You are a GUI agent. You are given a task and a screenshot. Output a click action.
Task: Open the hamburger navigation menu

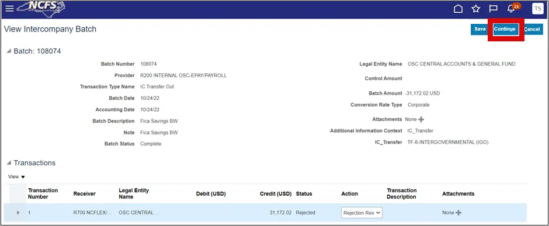(9, 9)
